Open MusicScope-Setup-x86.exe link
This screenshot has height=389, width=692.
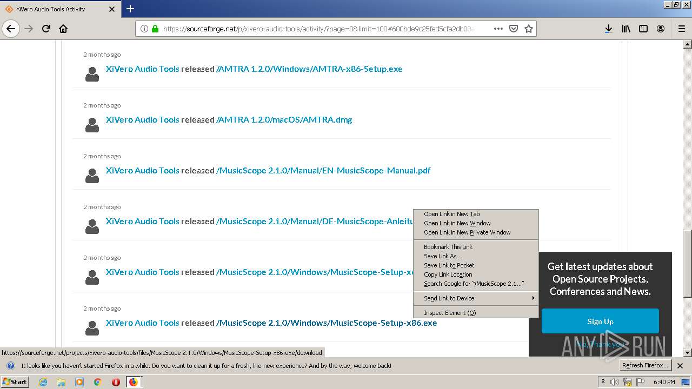(x=327, y=323)
